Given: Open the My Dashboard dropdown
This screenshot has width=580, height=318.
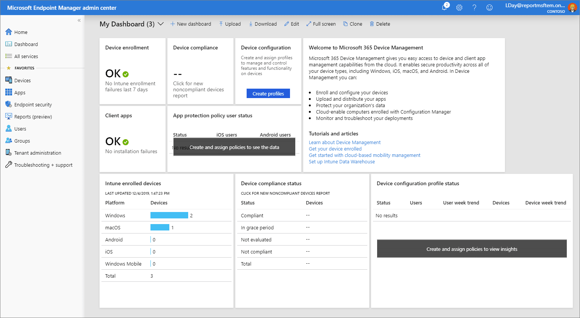Looking at the screenshot, I should pyautogui.click(x=161, y=23).
